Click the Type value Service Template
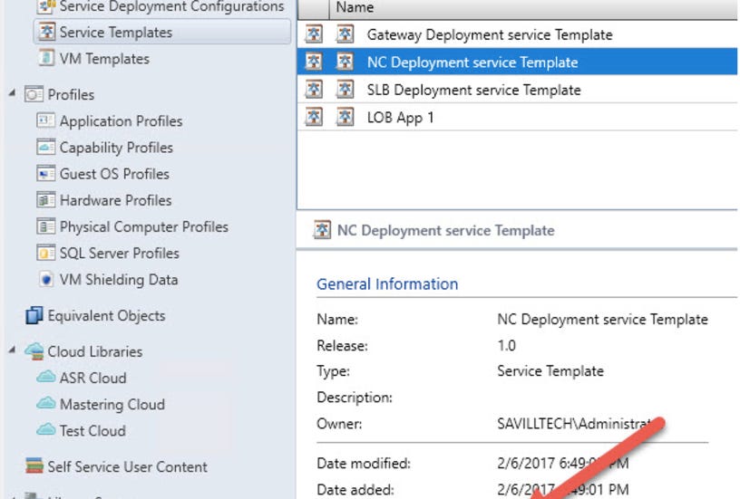This screenshot has height=499, width=740. tap(550, 371)
